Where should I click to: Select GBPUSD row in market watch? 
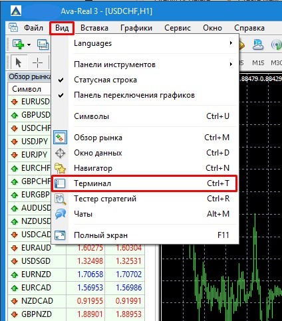[x=30, y=115]
